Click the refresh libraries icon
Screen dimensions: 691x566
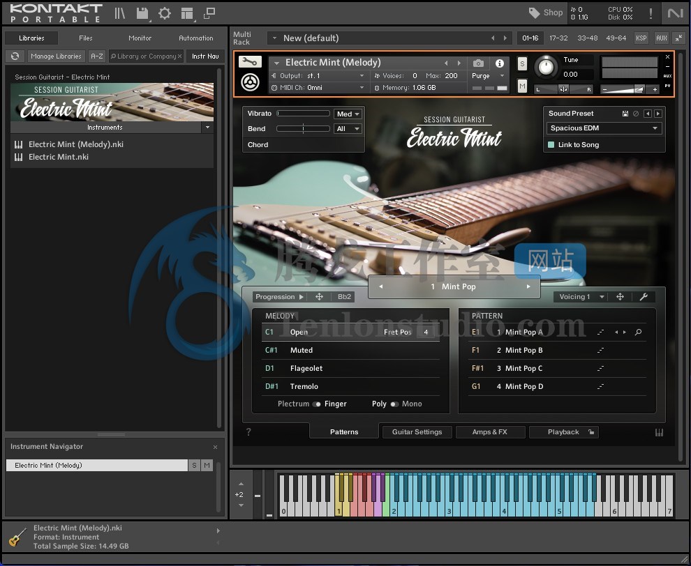pos(15,56)
